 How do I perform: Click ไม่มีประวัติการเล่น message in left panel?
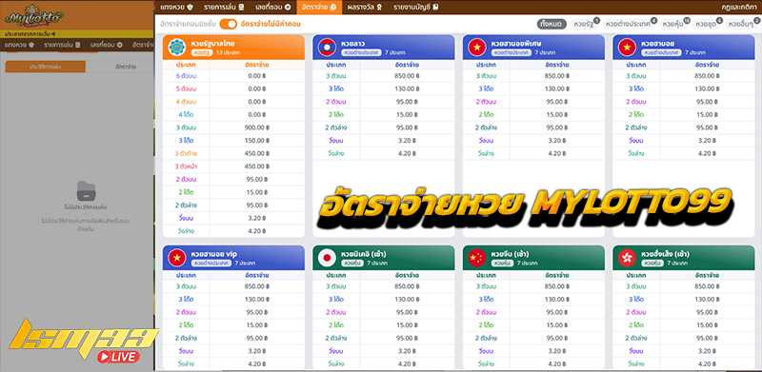pos(86,207)
